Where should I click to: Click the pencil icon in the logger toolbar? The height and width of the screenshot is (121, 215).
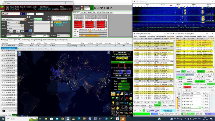pyautogui.click(x=111, y=8)
